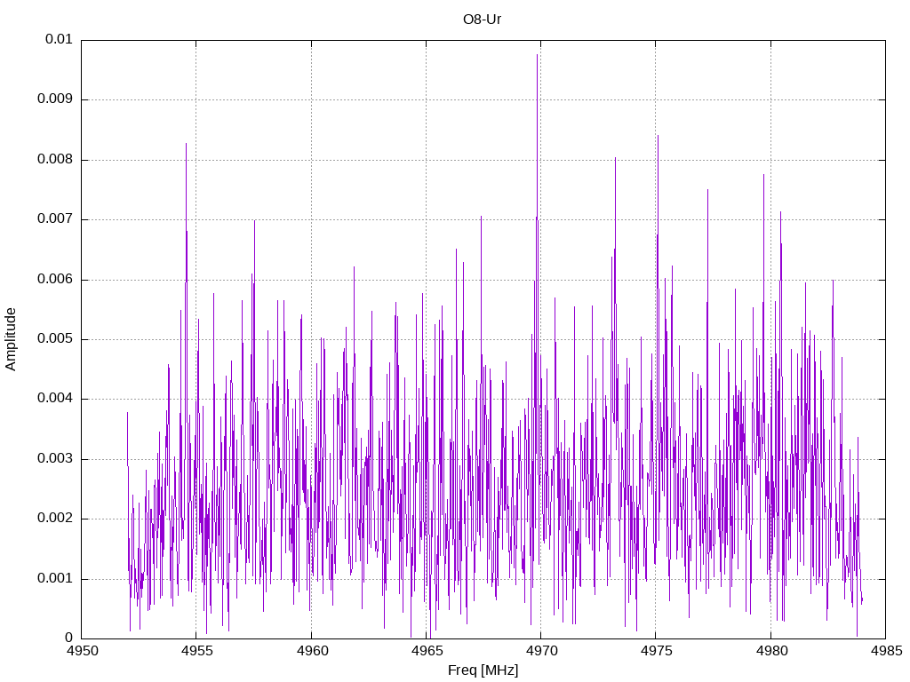Click the 4950 x-axis tick label

[82, 651]
